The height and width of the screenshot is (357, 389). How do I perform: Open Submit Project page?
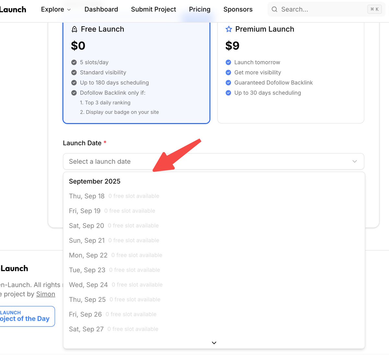click(x=153, y=9)
